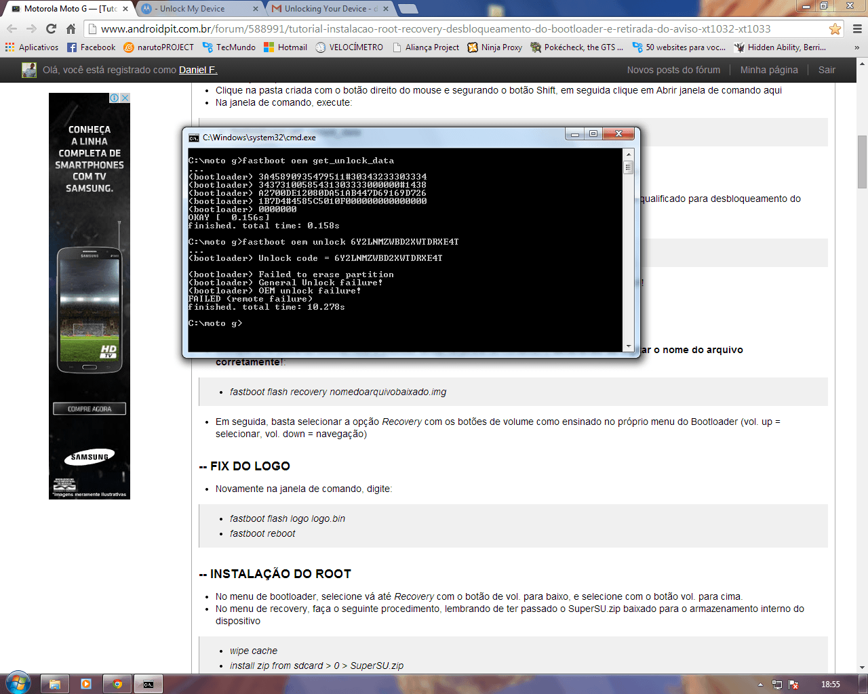Click the cmd window scrollbar thumb
The height and width of the screenshot is (694, 868).
coord(629,167)
